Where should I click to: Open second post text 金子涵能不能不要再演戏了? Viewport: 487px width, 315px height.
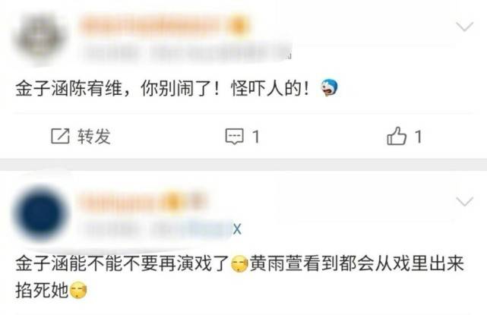point(122,264)
